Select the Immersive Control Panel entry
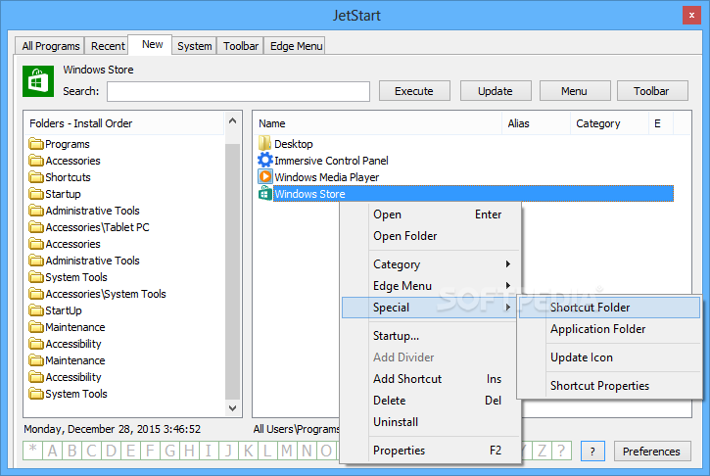This screenshot has height=476, width=710. coord(331,161)
